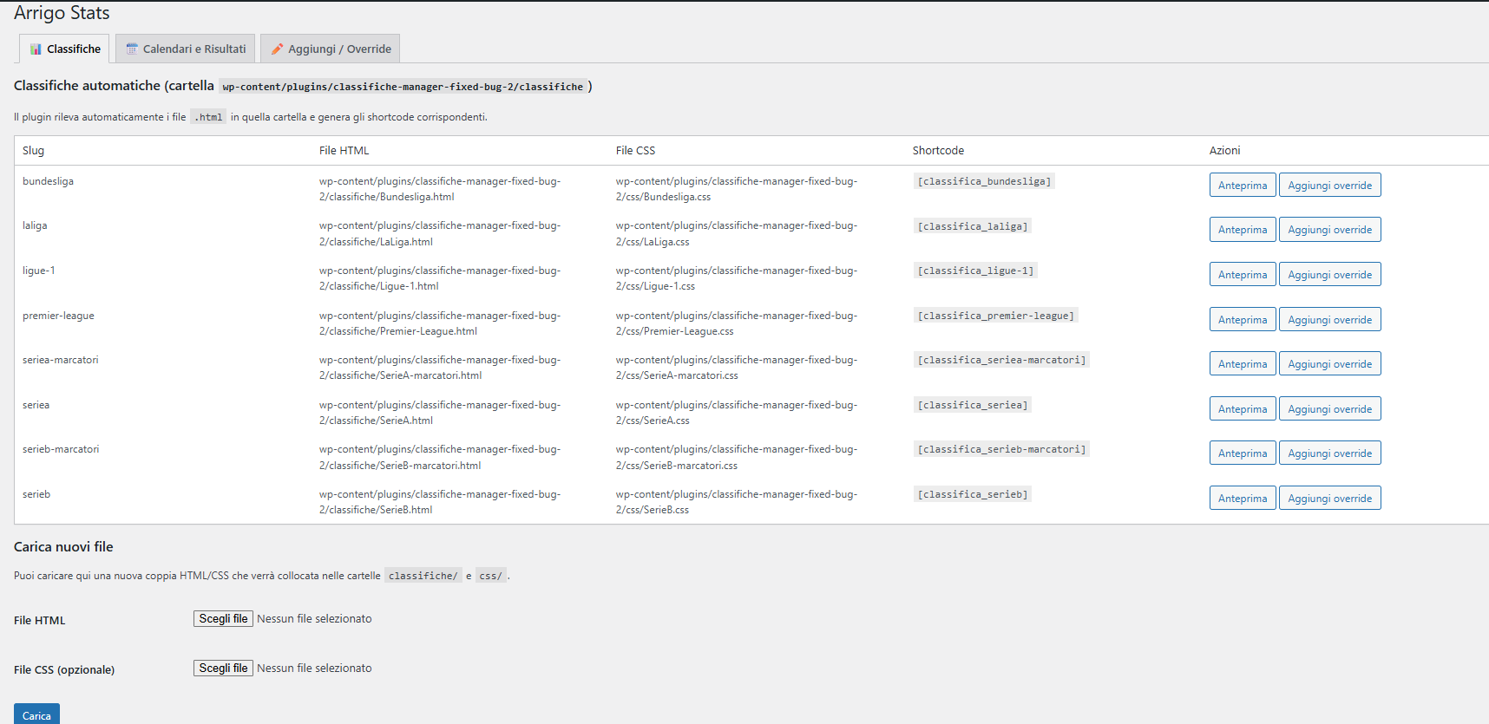
Task: Click the pencil icon on Aggiungi tab
Action: 277,49
